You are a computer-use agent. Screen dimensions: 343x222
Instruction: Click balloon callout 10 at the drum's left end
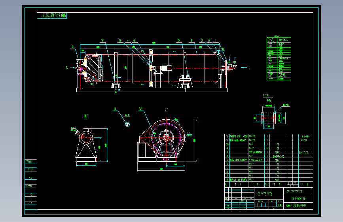pos(72,47)
